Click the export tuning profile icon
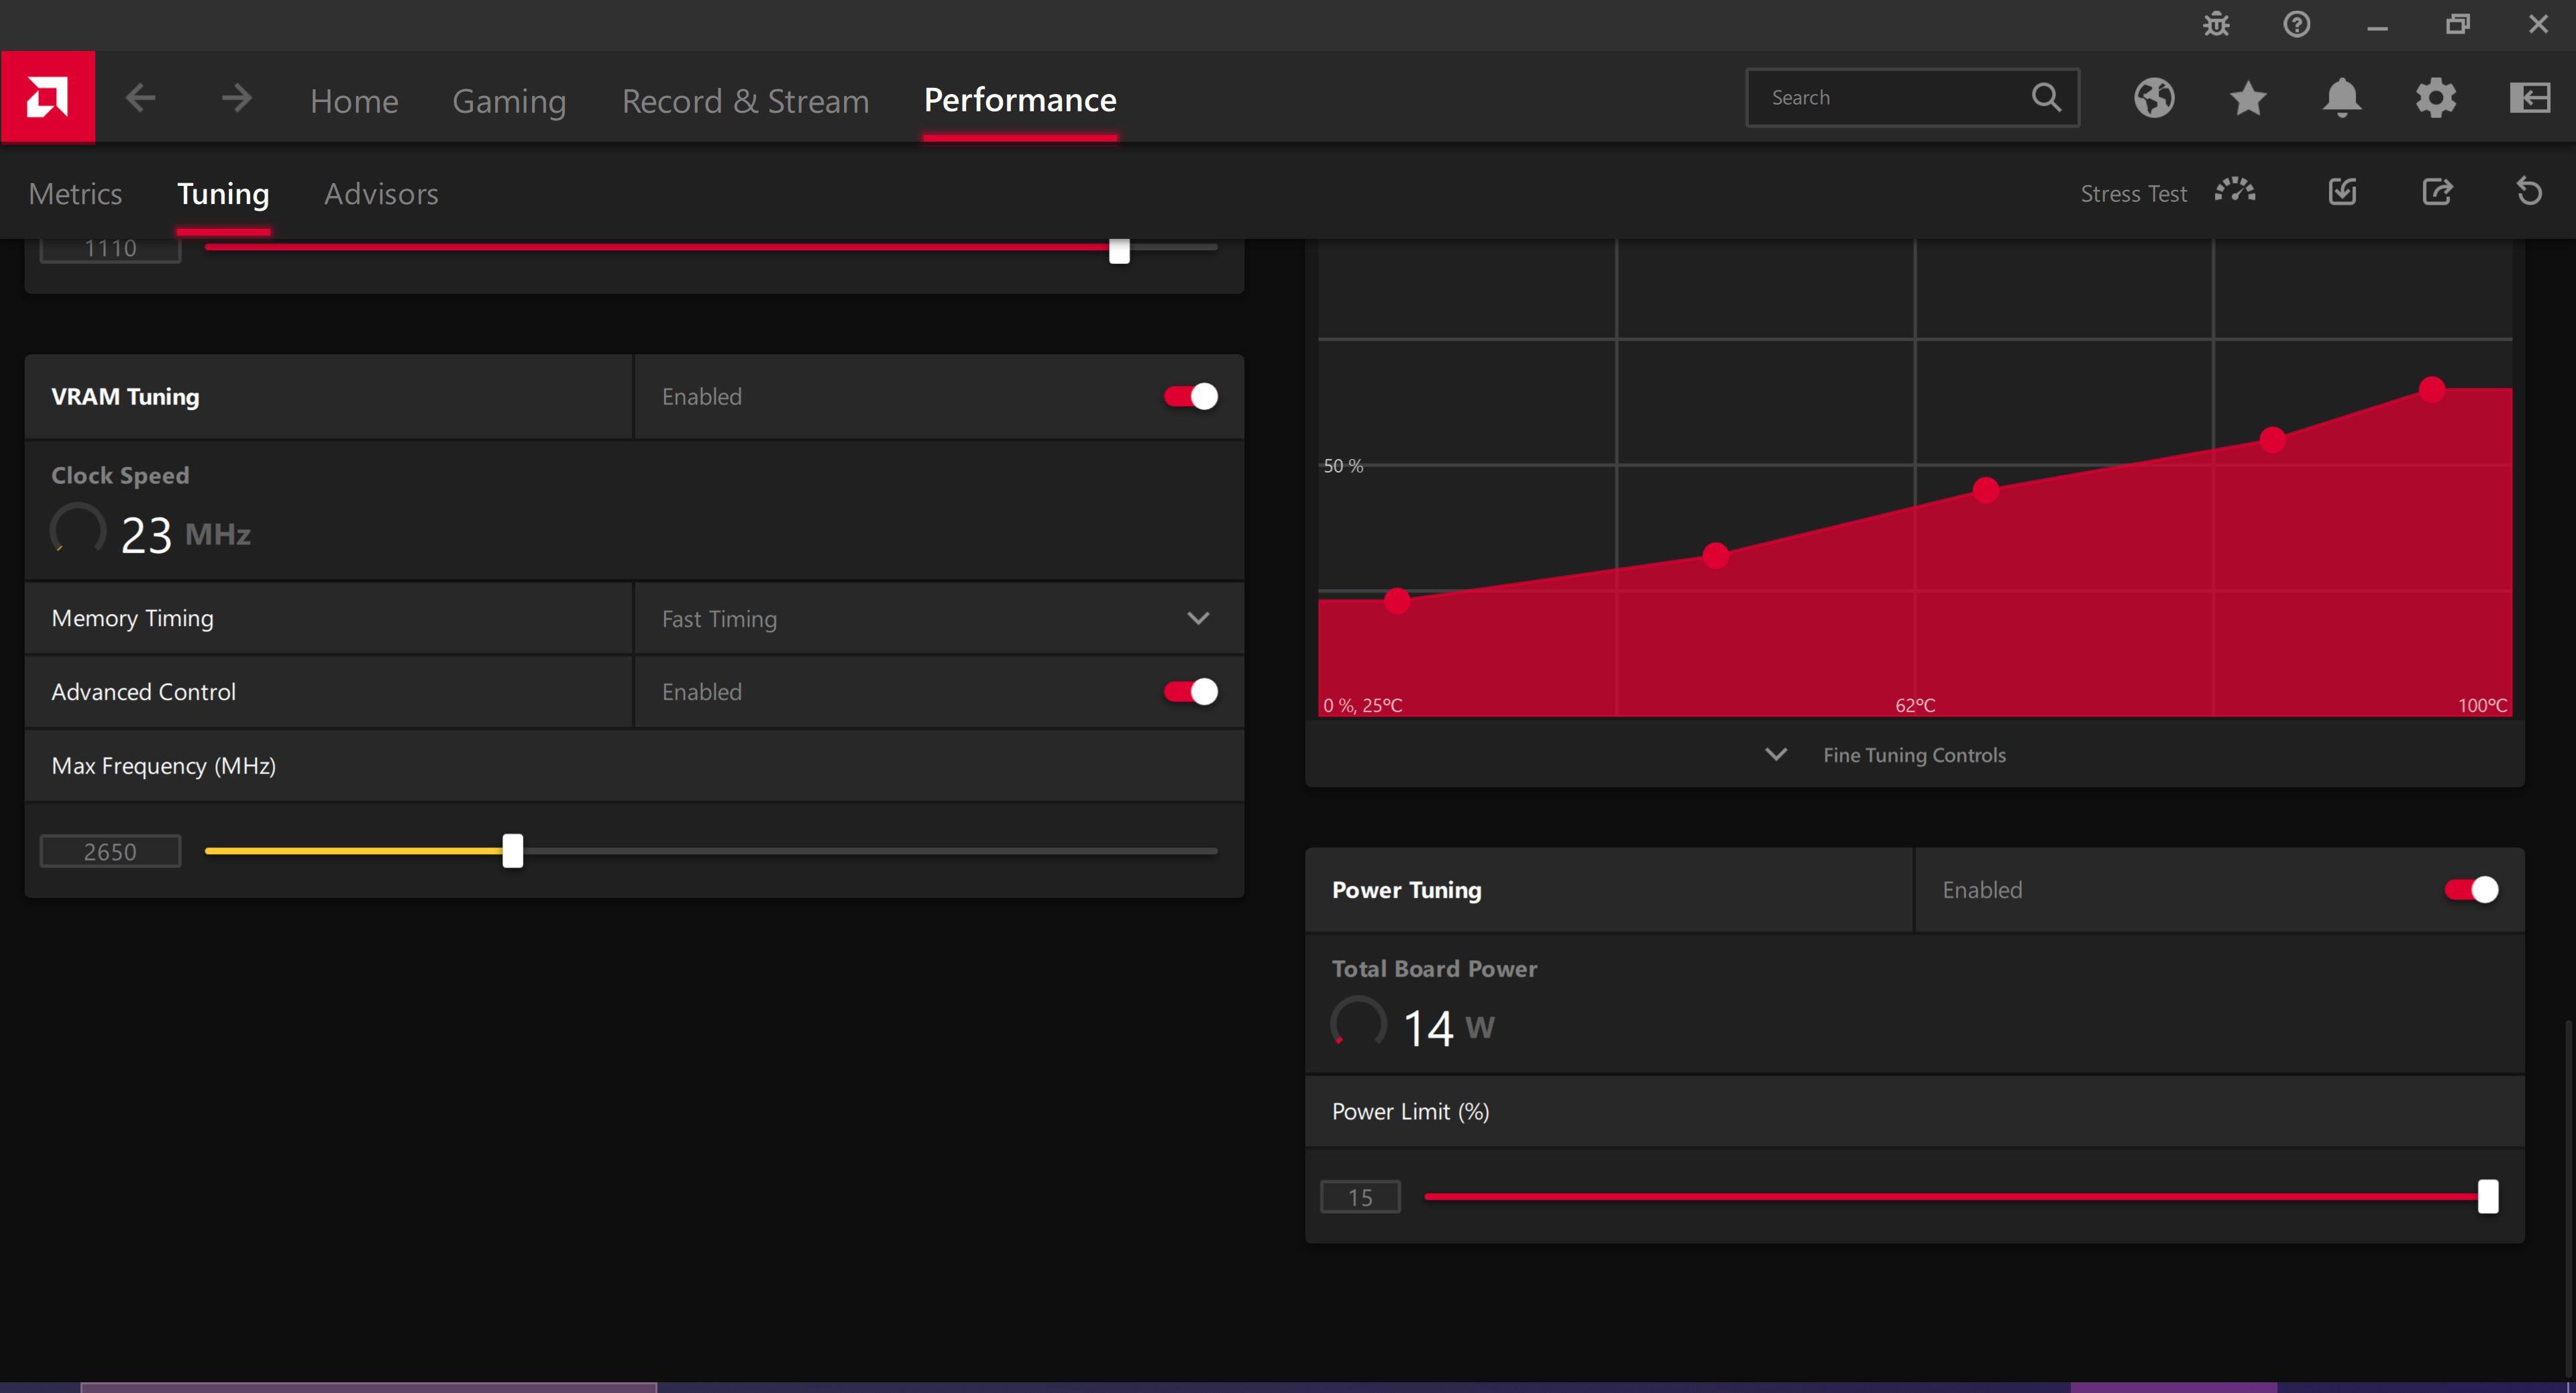The image size is (2576, 1393). 2437,192
